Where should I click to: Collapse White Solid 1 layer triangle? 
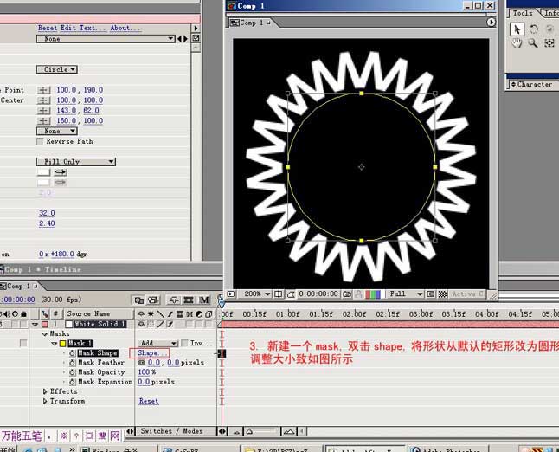35,325
